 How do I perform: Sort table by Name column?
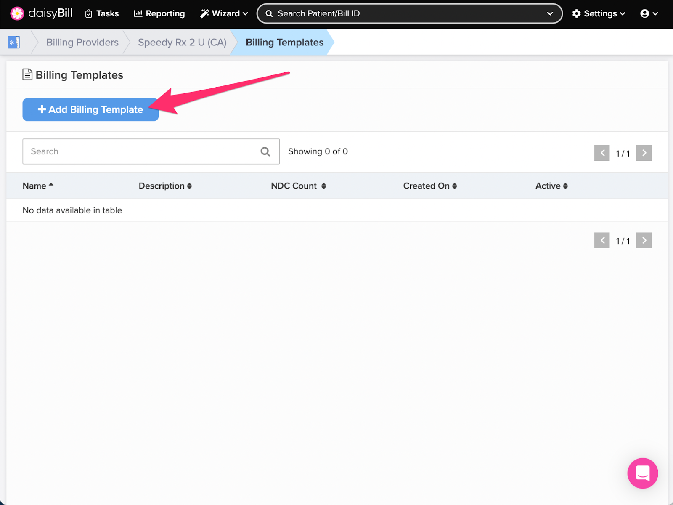[38, 186]
